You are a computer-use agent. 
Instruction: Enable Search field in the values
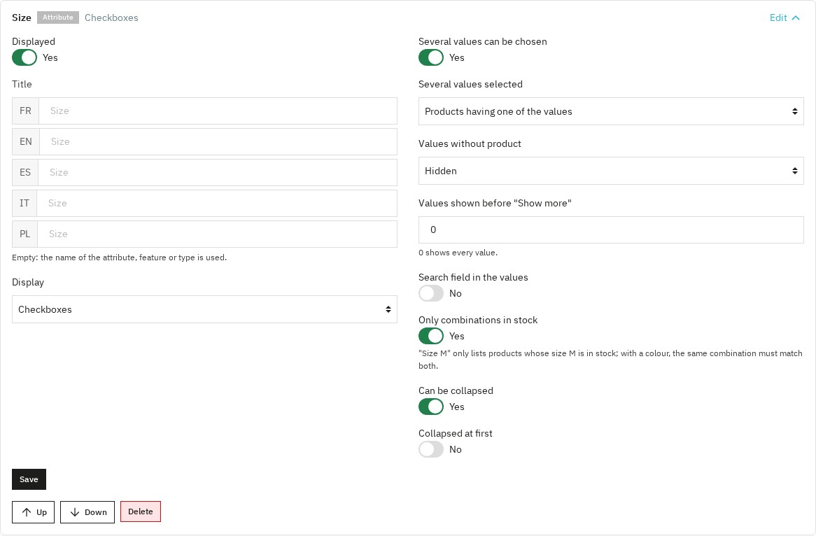[431, 293]
